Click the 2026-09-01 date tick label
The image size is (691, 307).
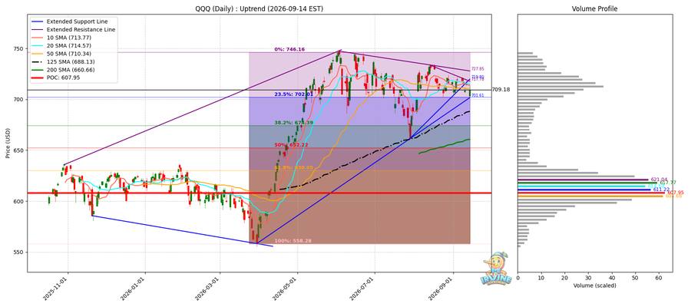pyautogui.click(x=440, y=288)
